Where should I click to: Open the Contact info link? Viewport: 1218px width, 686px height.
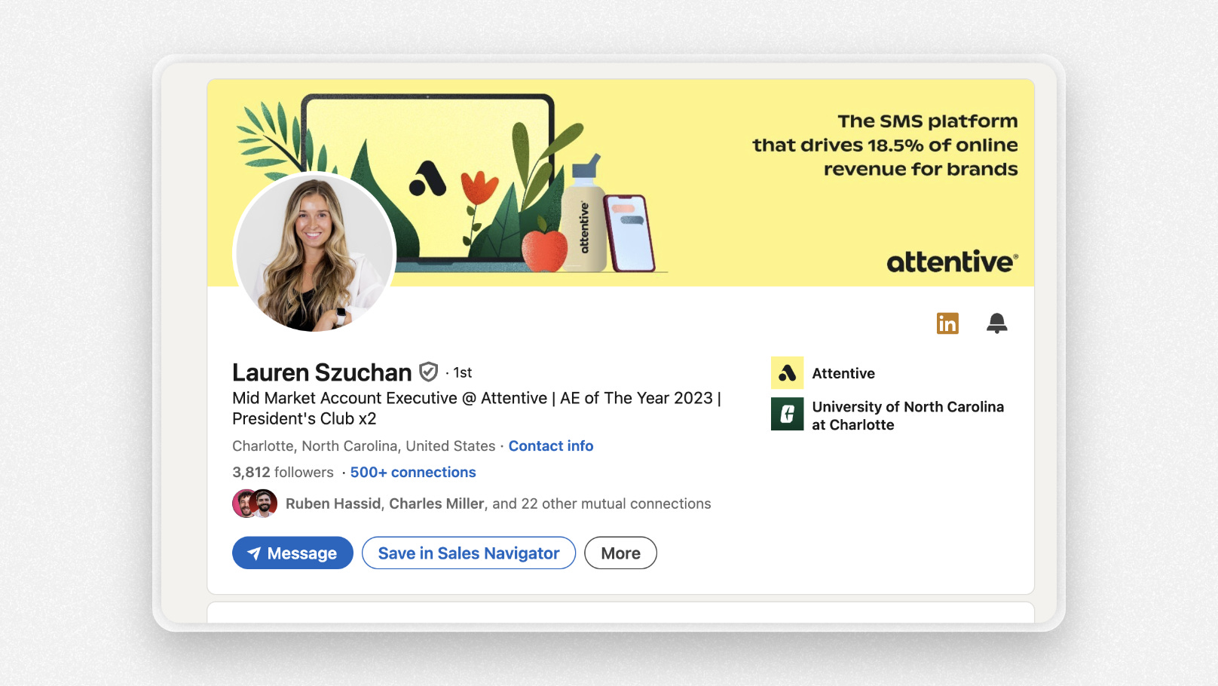(551, 446)
